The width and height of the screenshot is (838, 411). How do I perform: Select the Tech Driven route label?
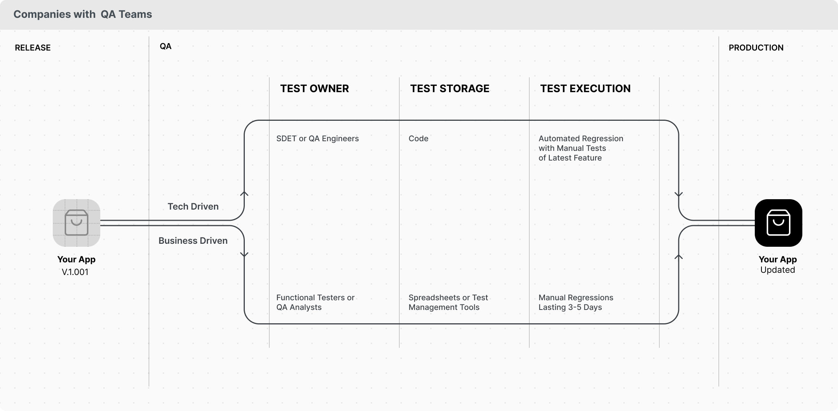pyautogui.click(x=193, y=207)
